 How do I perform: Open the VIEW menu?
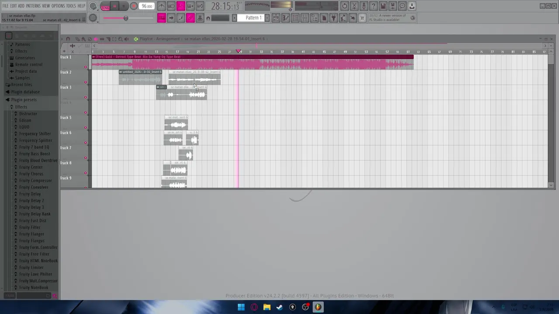46,6
